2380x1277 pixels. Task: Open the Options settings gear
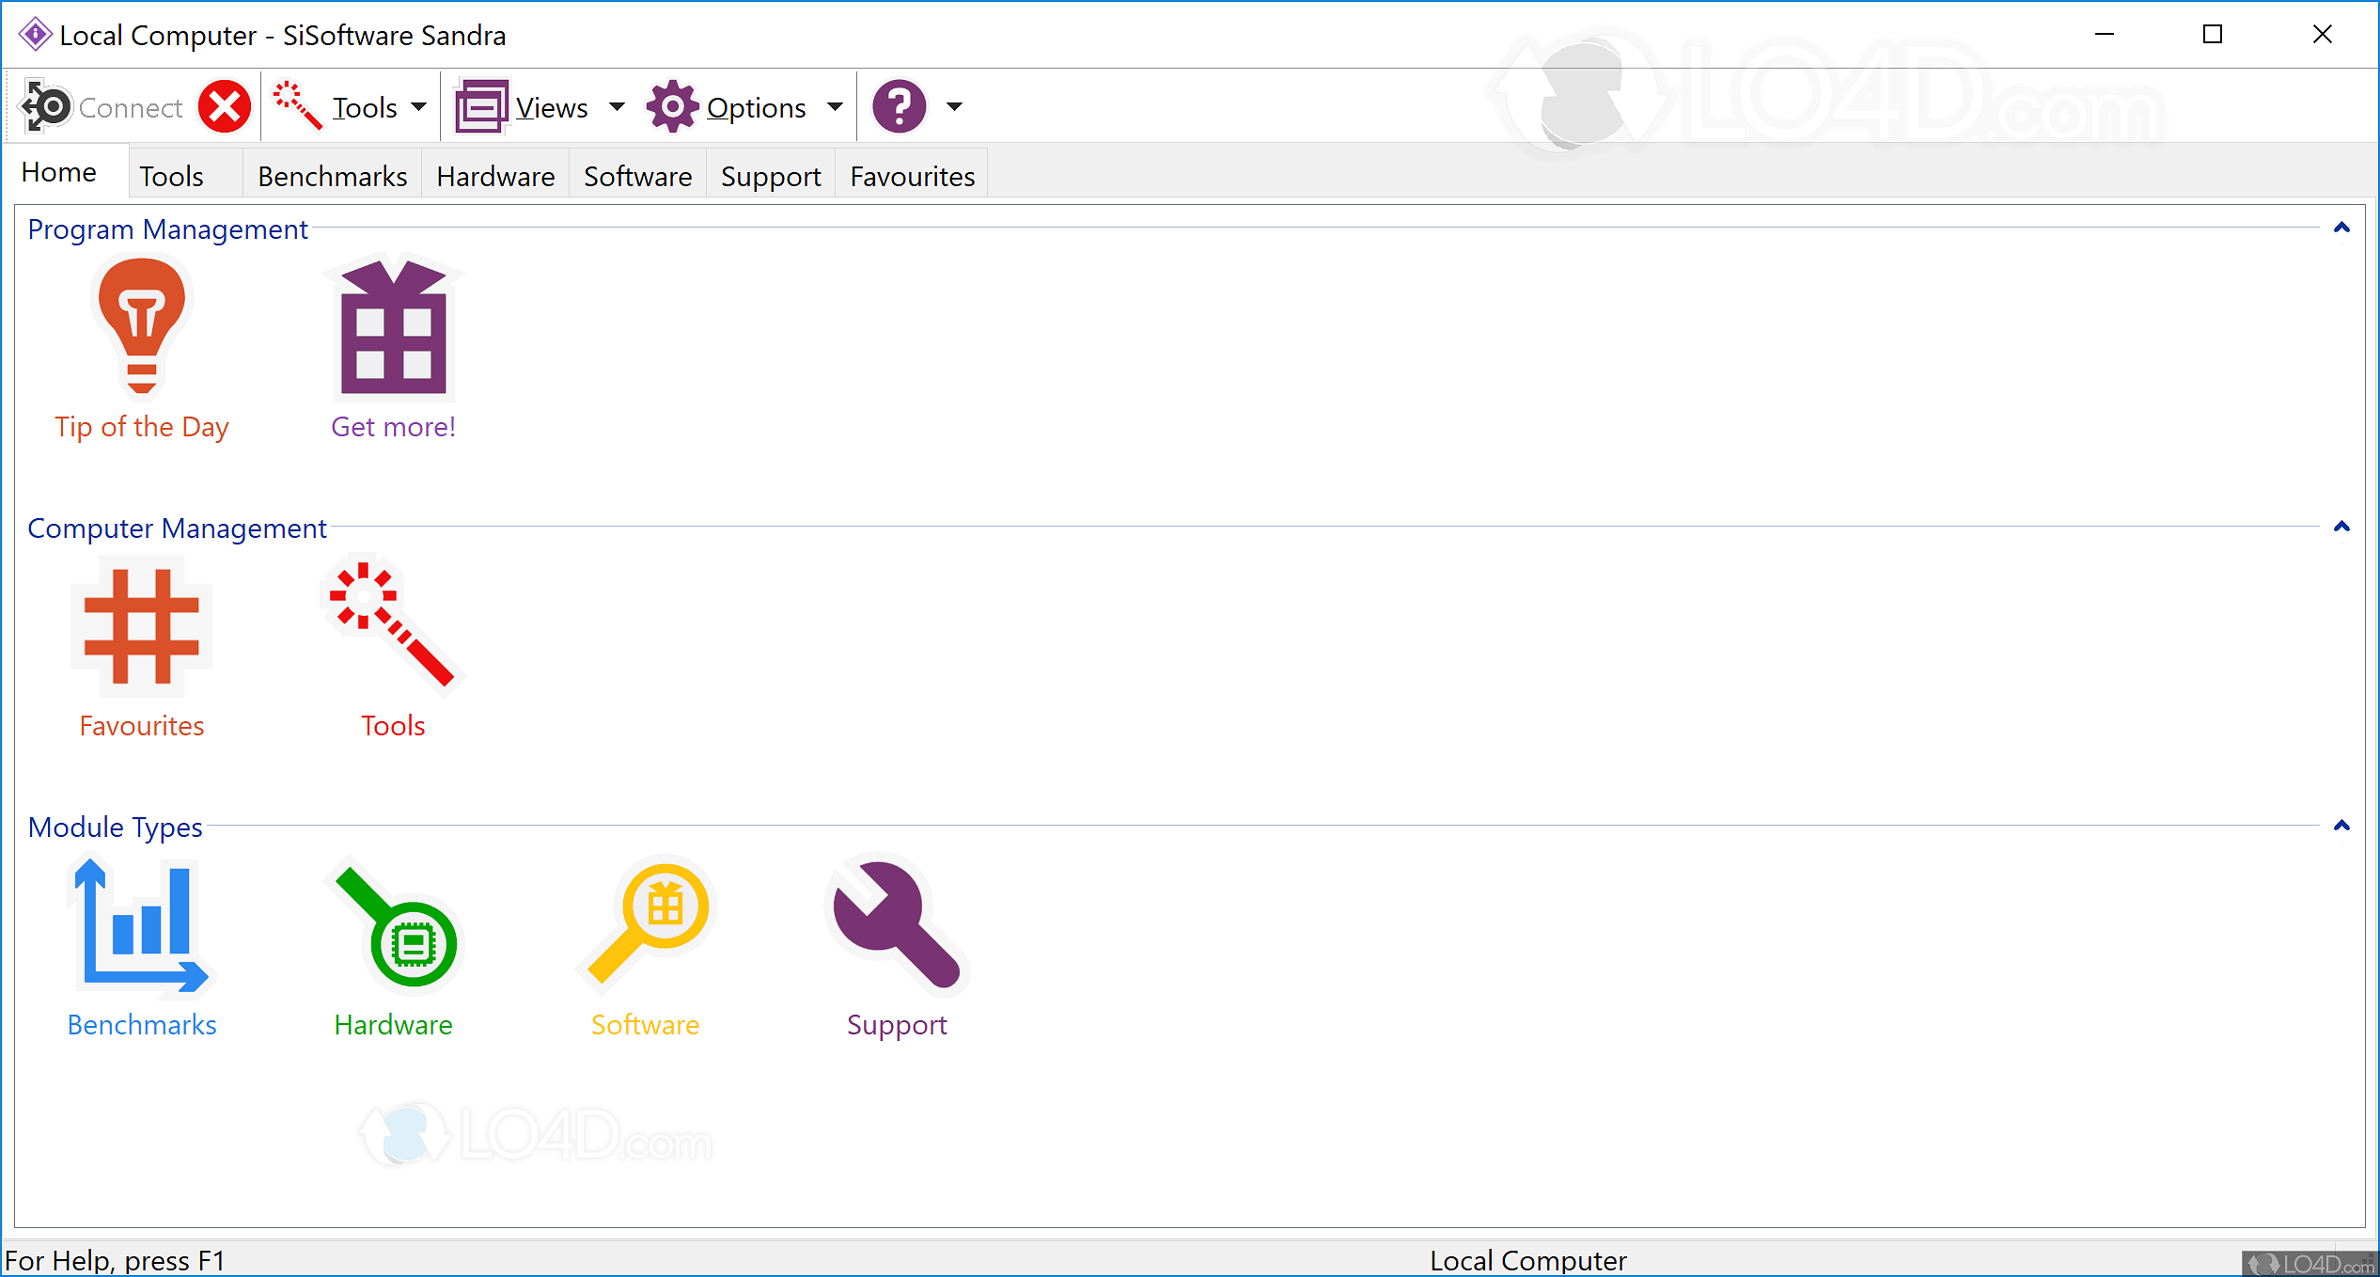[671, 105]
